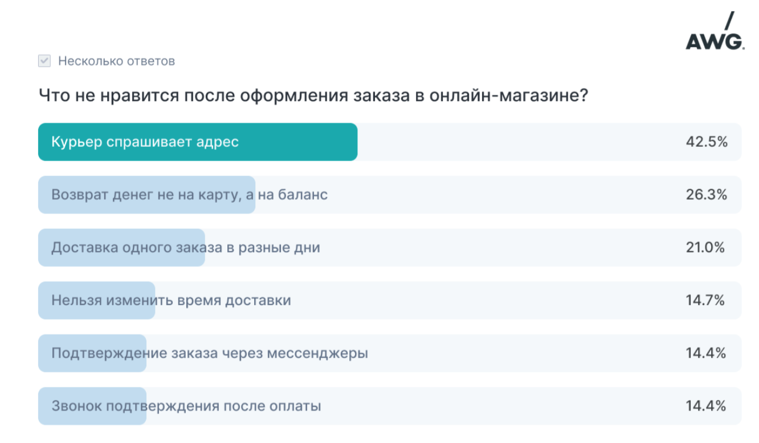Click unfilled track of Нельзя изменить время bar

pyautogui.click(x=484, y=300)
